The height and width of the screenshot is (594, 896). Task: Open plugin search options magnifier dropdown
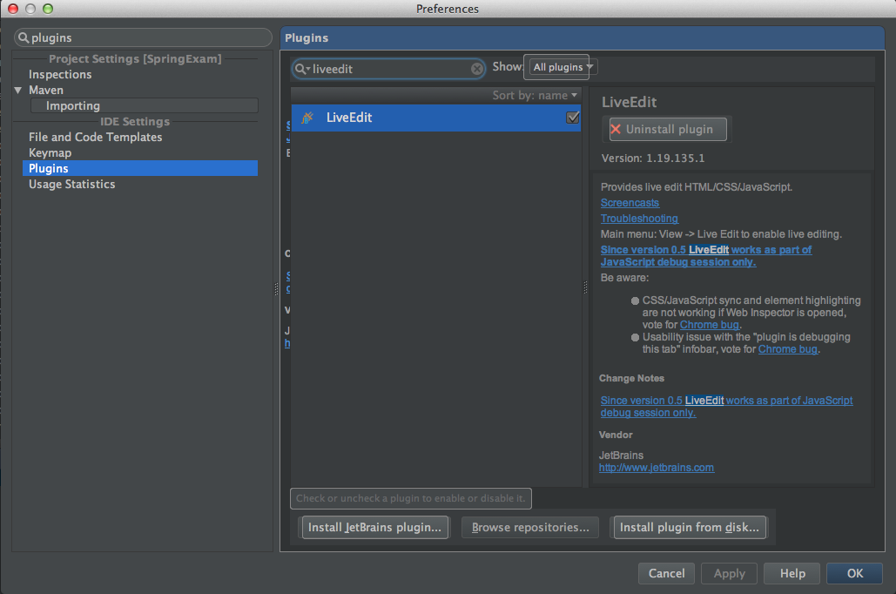302,69
